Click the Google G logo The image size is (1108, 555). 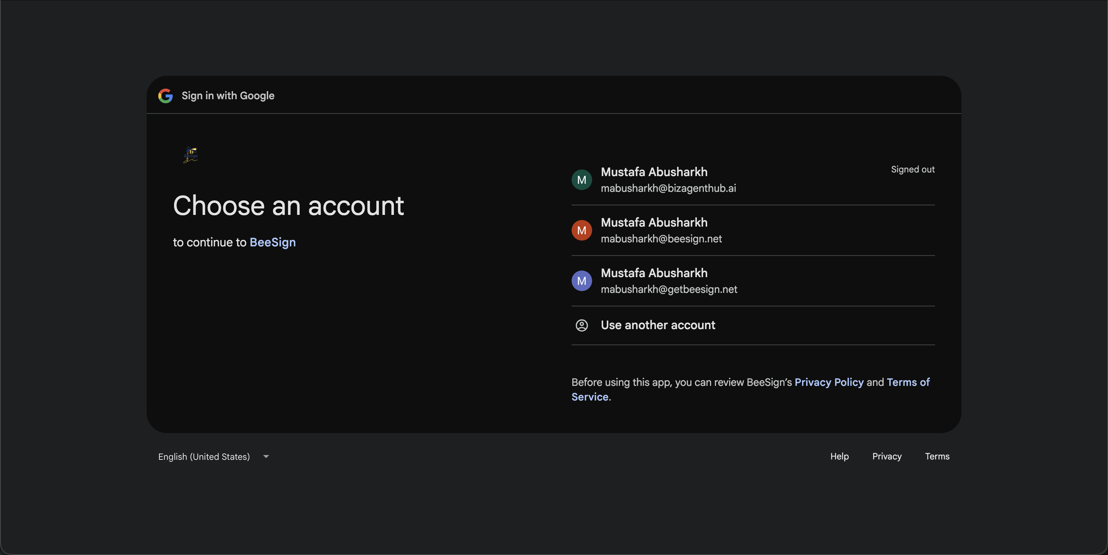[166, 96]
